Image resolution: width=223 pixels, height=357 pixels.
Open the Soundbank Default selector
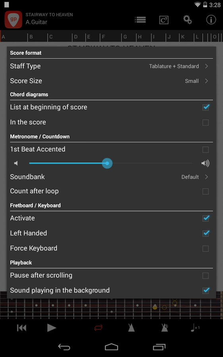click(x=111, y=177)
